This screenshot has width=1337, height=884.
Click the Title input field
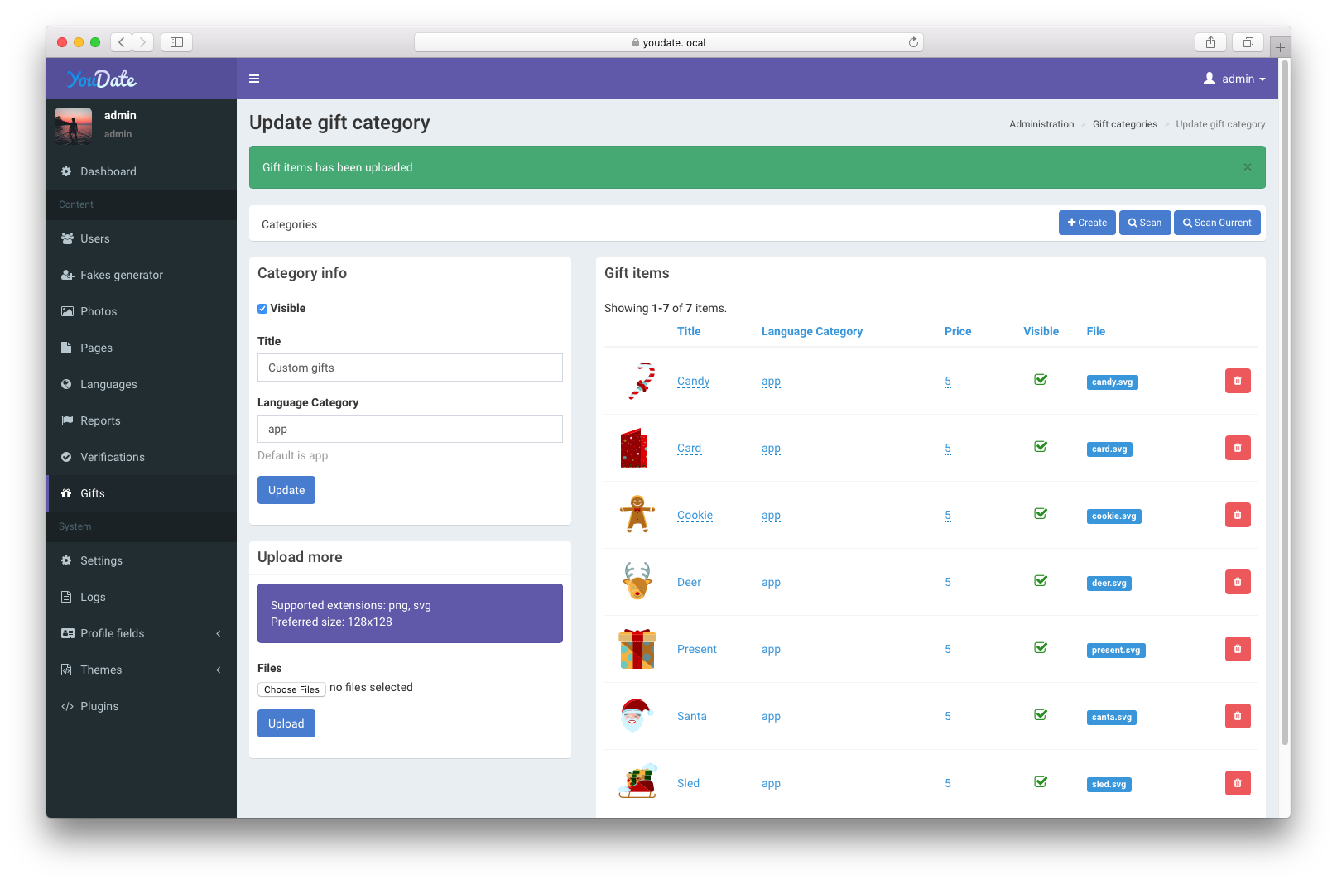(410, 368)
